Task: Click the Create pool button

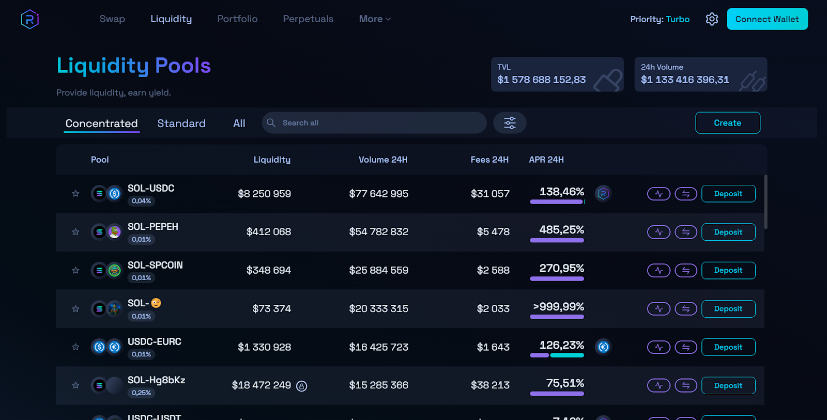Action: click(728, 123)
